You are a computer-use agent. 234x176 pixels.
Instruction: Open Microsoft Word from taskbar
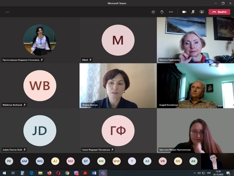tap(94, 173)
